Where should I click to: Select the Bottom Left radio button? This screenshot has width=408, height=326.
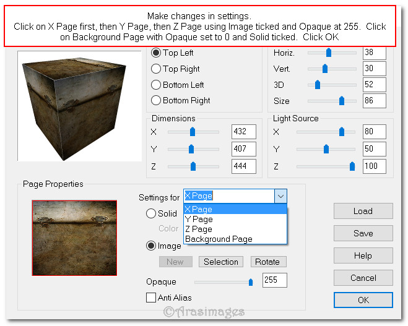pyautogui.click(x=156, y=85)
